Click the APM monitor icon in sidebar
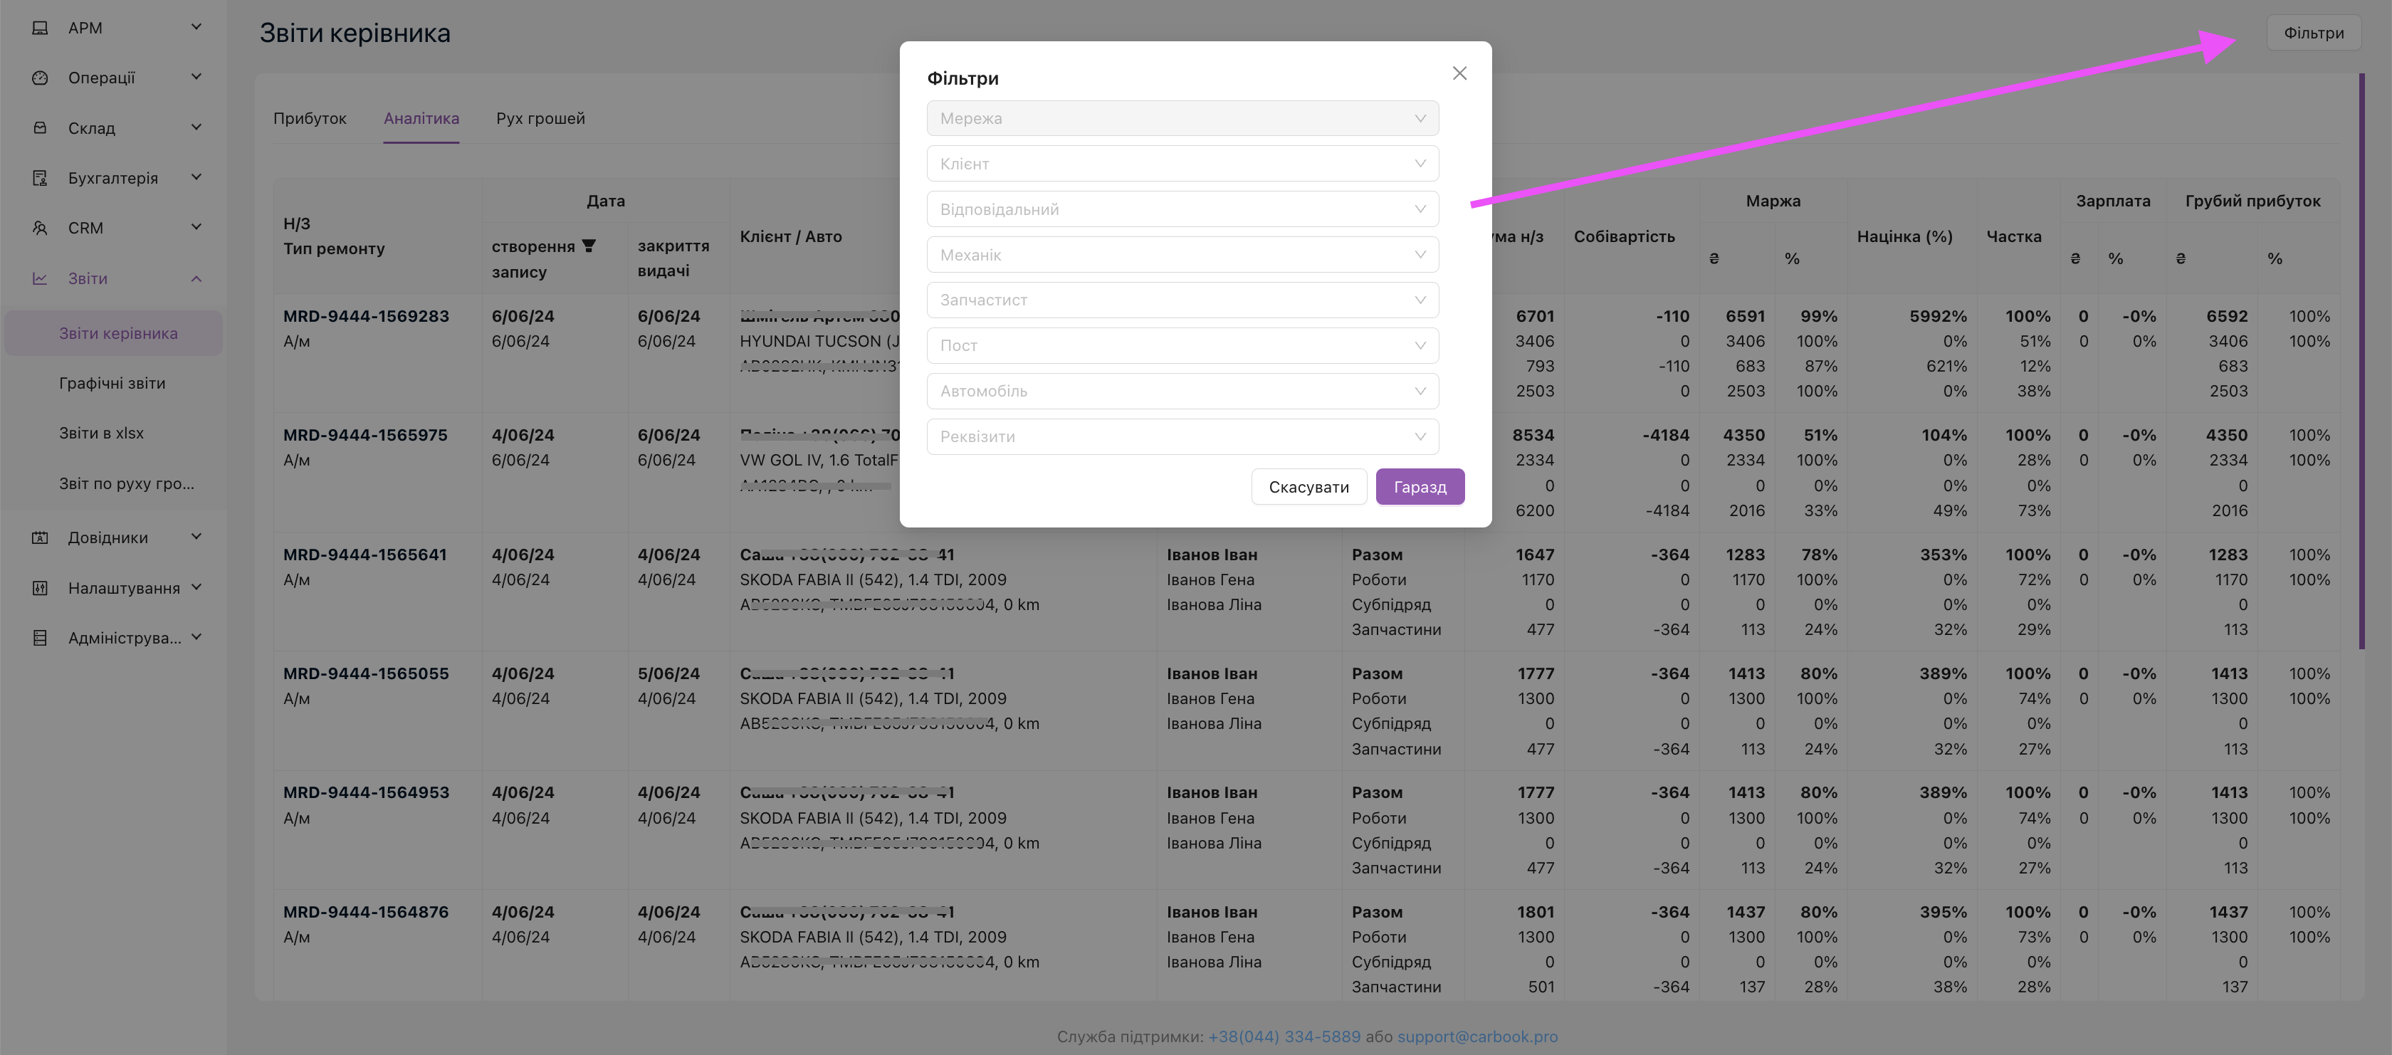The image size is (2392, 1055). coord(40,28)
